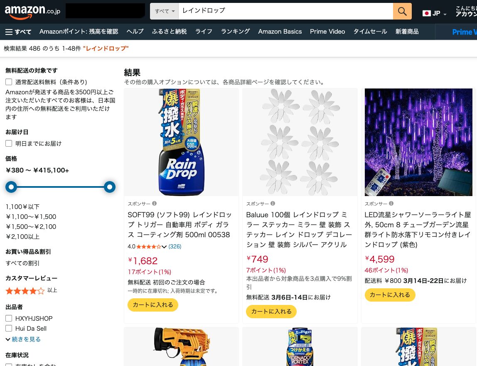Image resolution: width=477 pixels, height=366 pixels.
Task: Open the ランキング nav item
Action: tap(235, 32)
